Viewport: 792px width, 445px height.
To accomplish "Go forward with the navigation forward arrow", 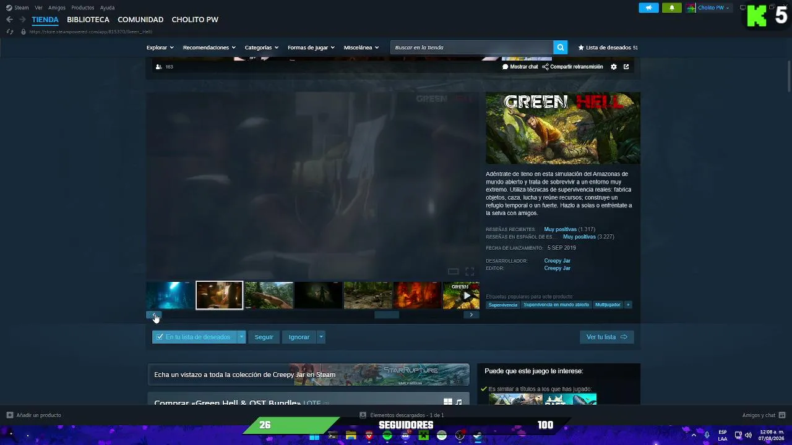I will click(22, 20).
